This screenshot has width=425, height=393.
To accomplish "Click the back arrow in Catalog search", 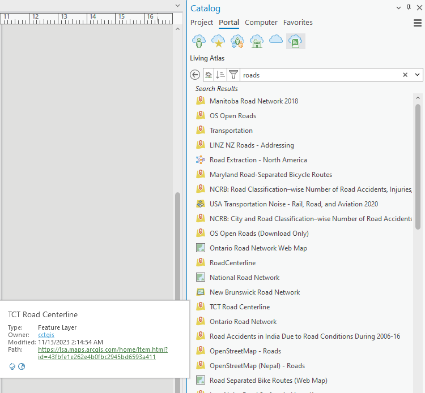I will point(195,75).
